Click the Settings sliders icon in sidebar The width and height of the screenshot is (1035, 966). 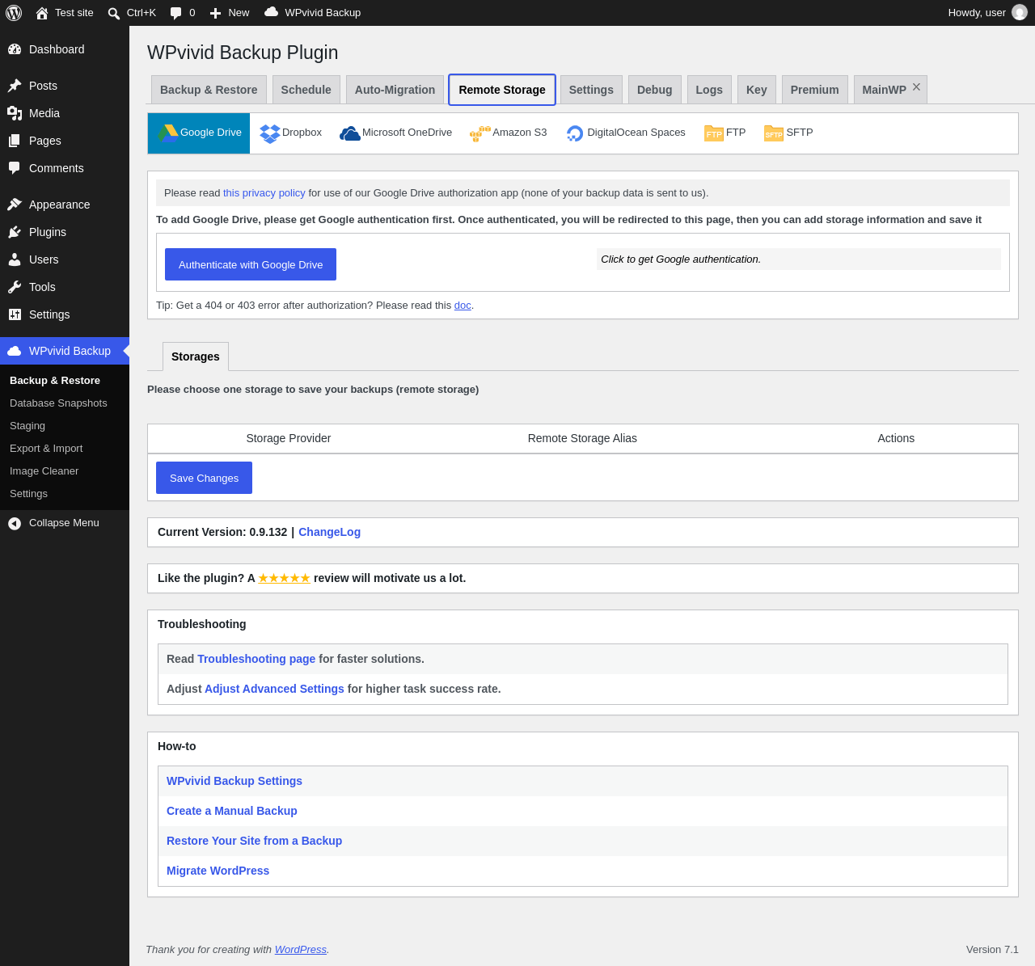click(15, 314)
